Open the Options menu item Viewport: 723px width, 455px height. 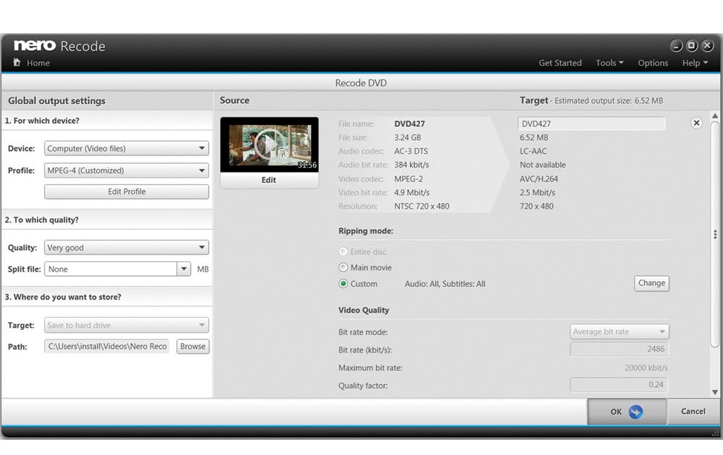(x=652, y=63)
